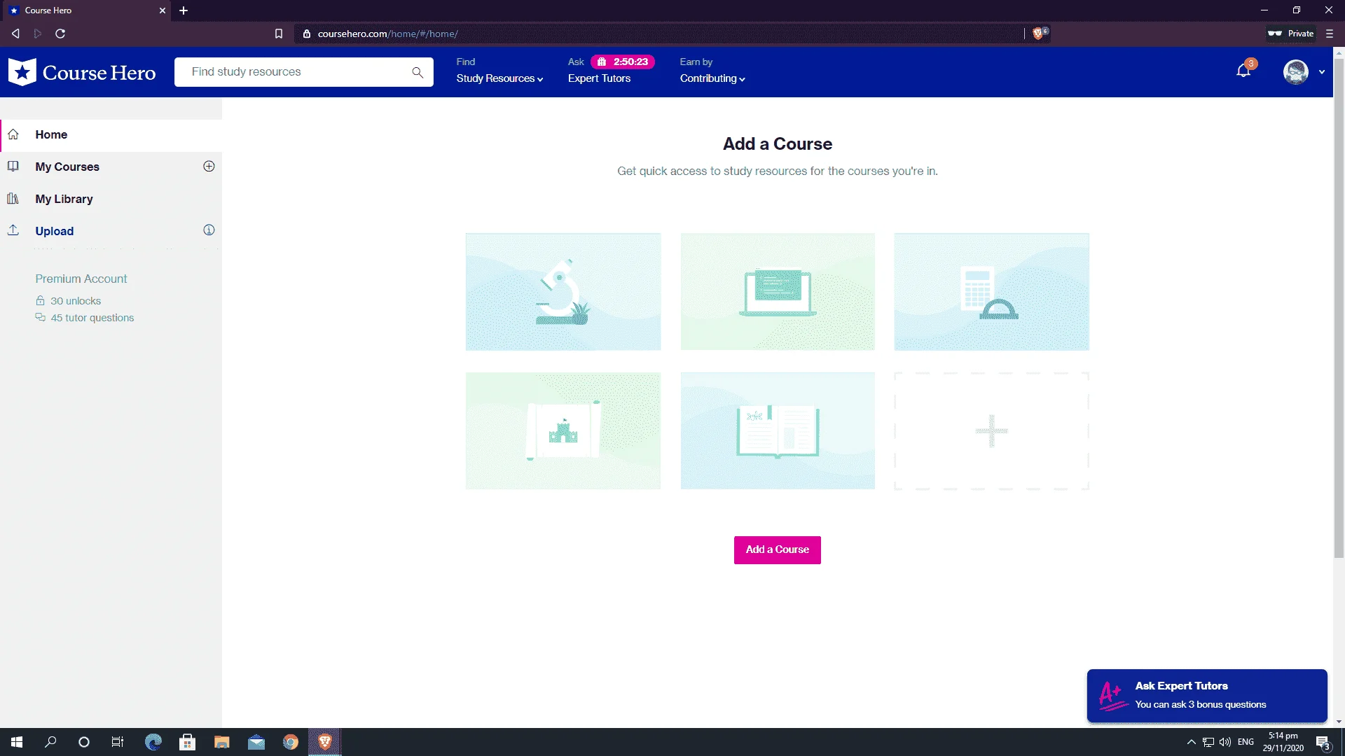The width and height of the screenshot is (1345, 756).
Task: Click the search magnifier icon
Action: (x=418, y=72)
